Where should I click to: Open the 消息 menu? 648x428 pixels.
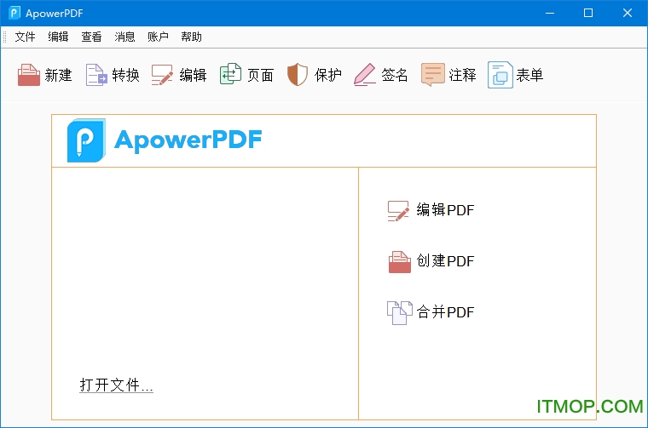(x=124, y=37)
